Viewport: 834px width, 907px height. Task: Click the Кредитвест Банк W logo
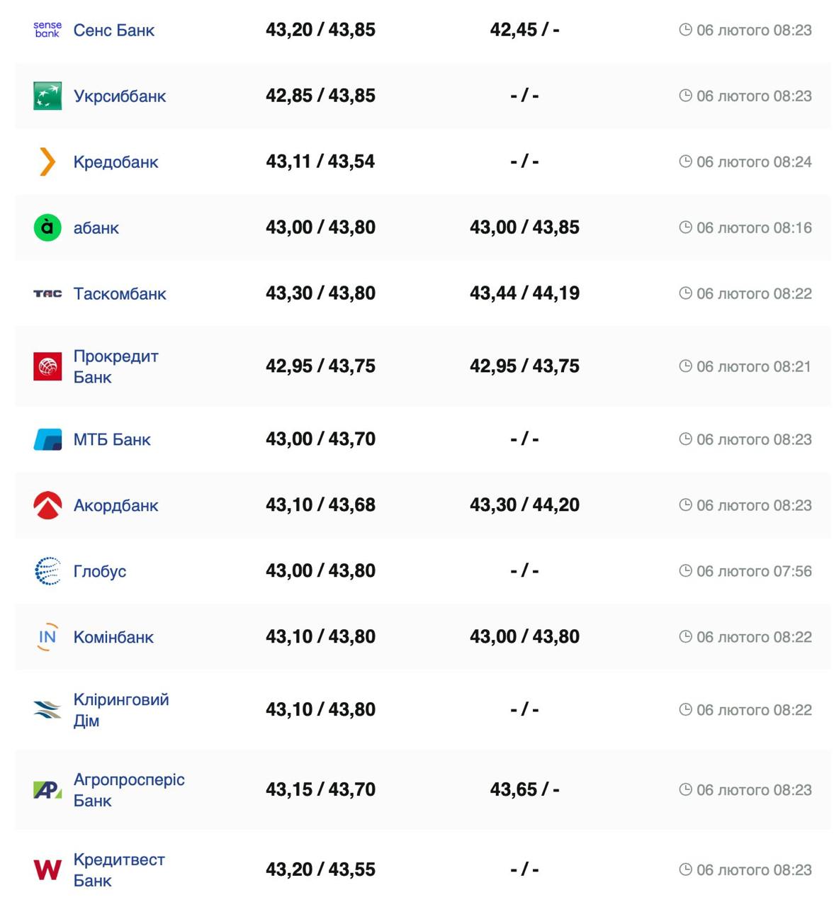(47, 869)
